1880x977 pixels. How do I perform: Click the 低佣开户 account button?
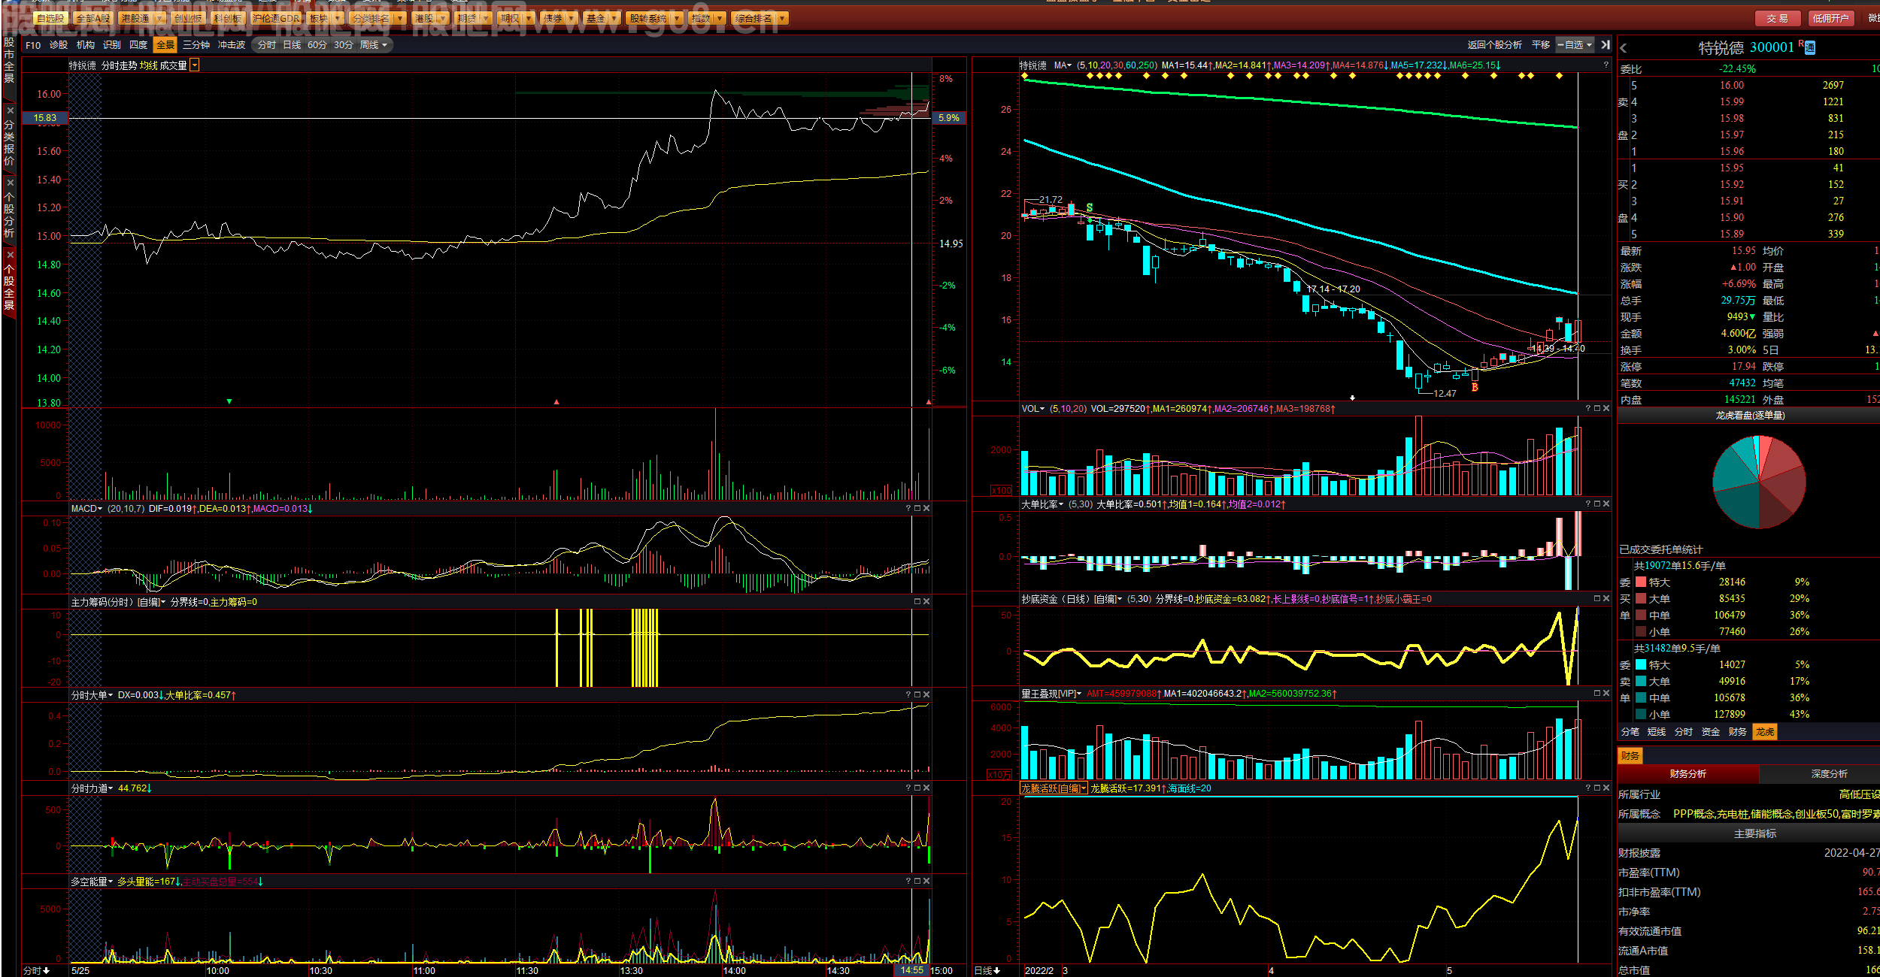1830,18
